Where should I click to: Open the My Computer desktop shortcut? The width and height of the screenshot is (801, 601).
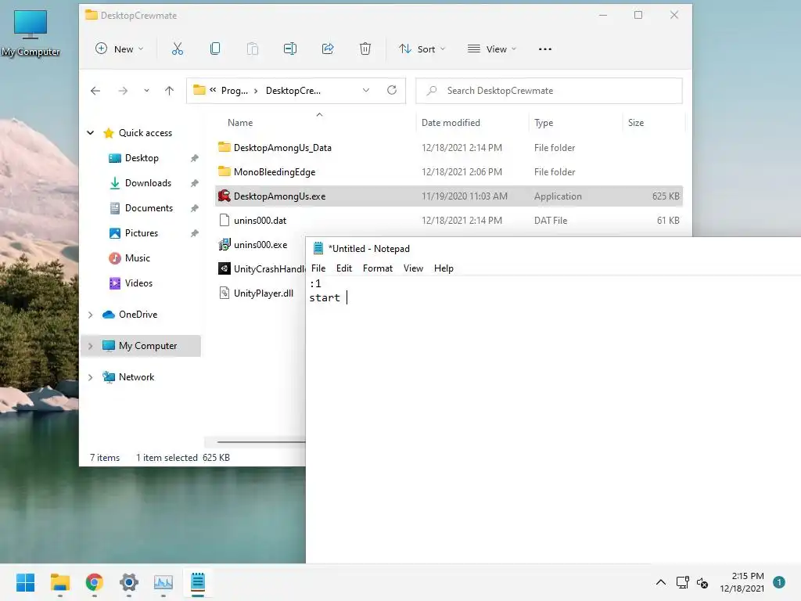pos(31,31)
